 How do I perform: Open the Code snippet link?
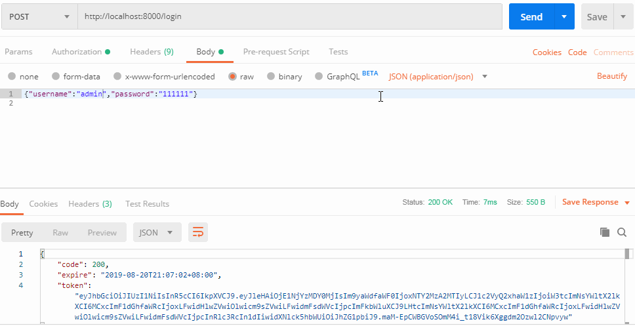coord(577,52)
